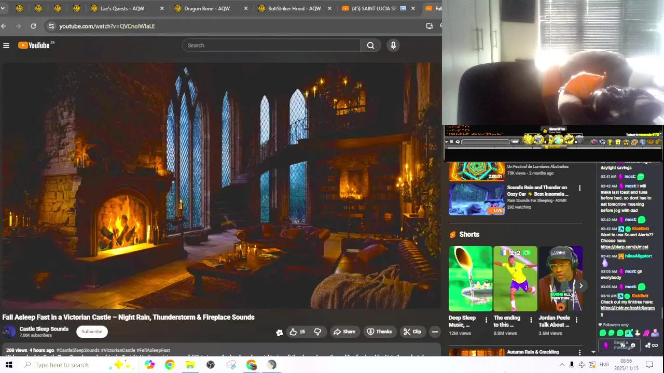Open Sounds Rain and Thunder live video thumbnail

[x=477, y=199]
